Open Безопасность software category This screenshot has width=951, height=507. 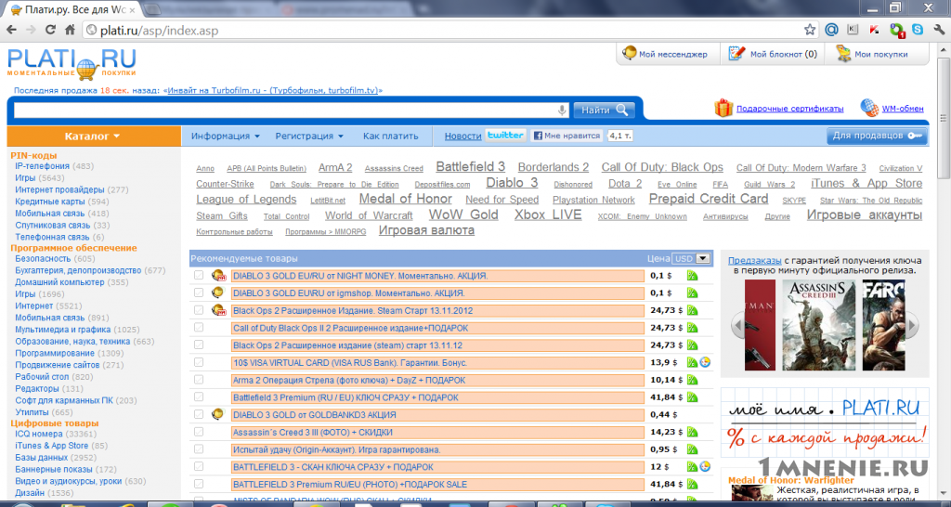coord(43,259)
